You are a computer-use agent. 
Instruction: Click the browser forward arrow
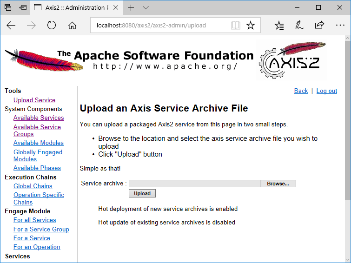(31, 26)
